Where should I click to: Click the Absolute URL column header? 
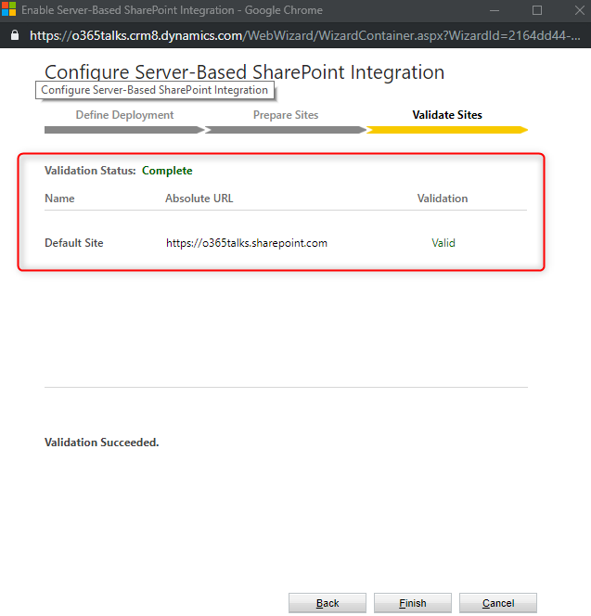tap(199, 199)
